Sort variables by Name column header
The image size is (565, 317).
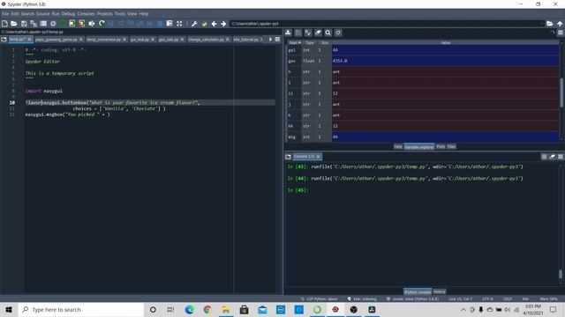(294, 43)
